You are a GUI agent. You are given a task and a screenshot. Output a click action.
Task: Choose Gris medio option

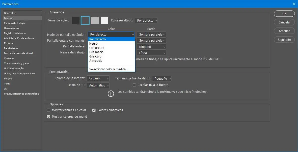[112, 52]
